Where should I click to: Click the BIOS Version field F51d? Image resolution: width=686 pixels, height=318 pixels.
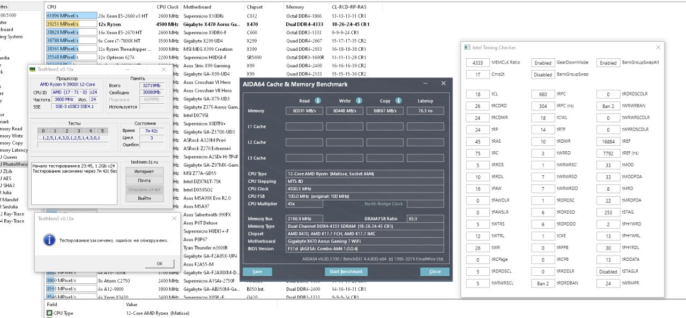tap(364, 249)
